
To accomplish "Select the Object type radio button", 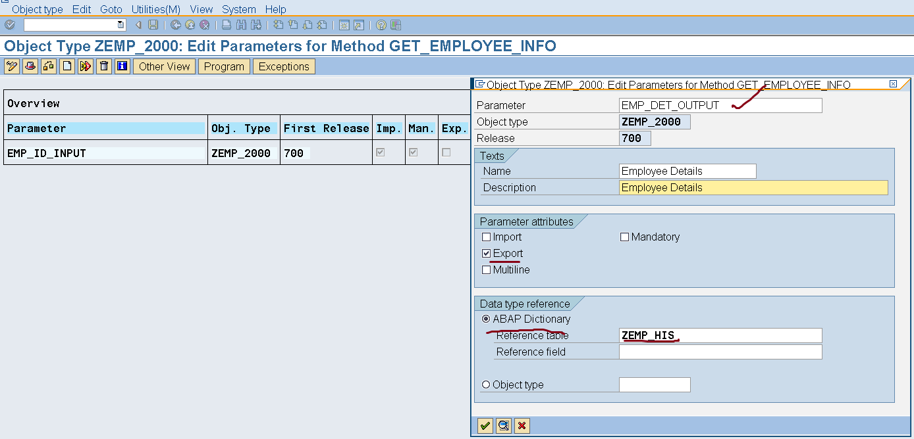I will (487, 385).
